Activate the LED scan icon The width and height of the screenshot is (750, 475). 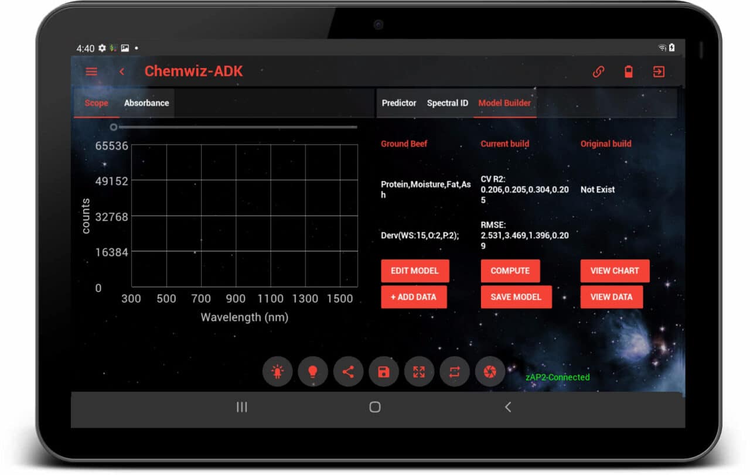(278, 371)
